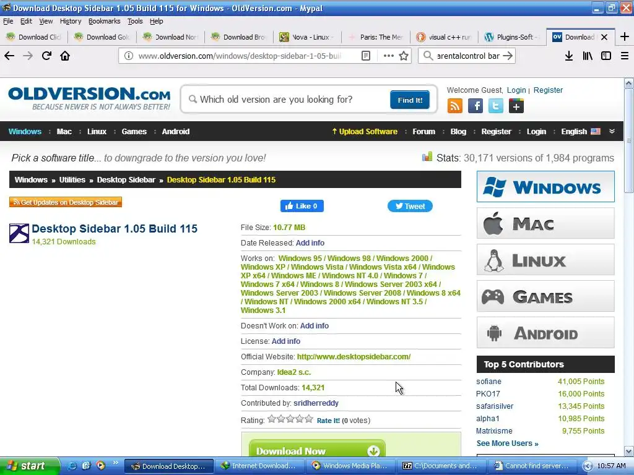Viewport: 634px width, 475px height.
Task: Reload the current page
Action: 46,56
